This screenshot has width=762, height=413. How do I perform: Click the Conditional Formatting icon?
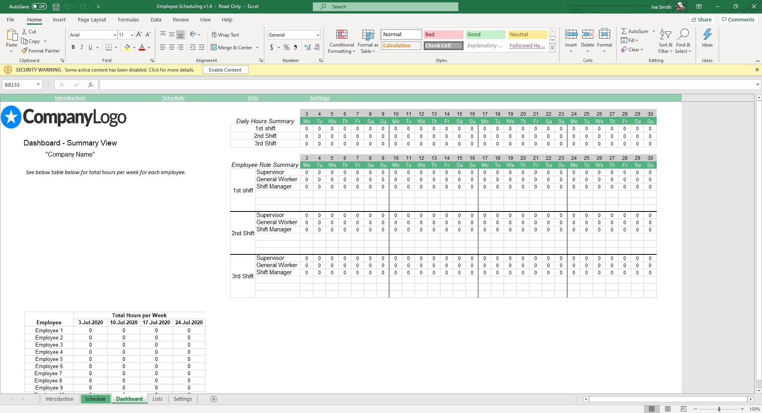[x=341, y=35]
